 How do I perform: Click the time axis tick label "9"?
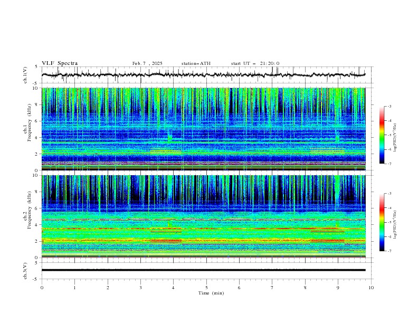point(338,288)
